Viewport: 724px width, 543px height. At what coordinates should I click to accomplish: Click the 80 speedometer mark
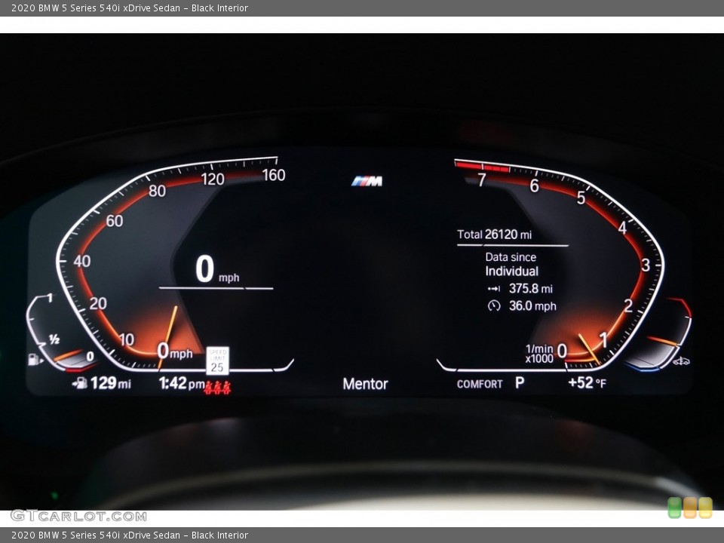click(x=157, y=191)
